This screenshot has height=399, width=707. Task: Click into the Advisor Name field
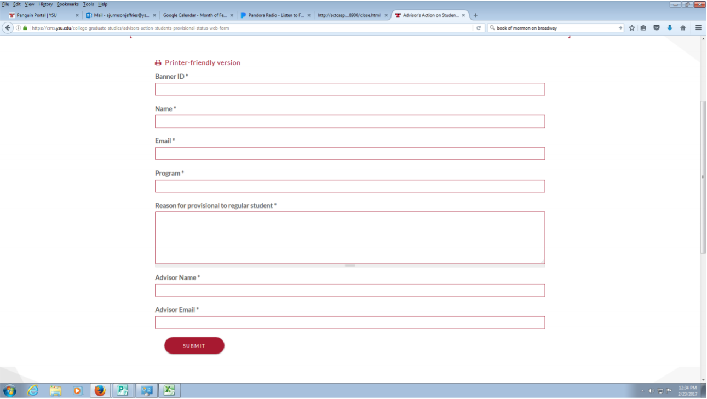pyautogui.click(x=350, y=290)
